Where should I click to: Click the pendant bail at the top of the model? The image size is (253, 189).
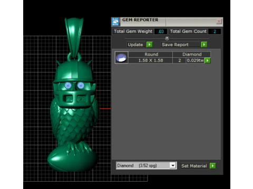point(74,38)
